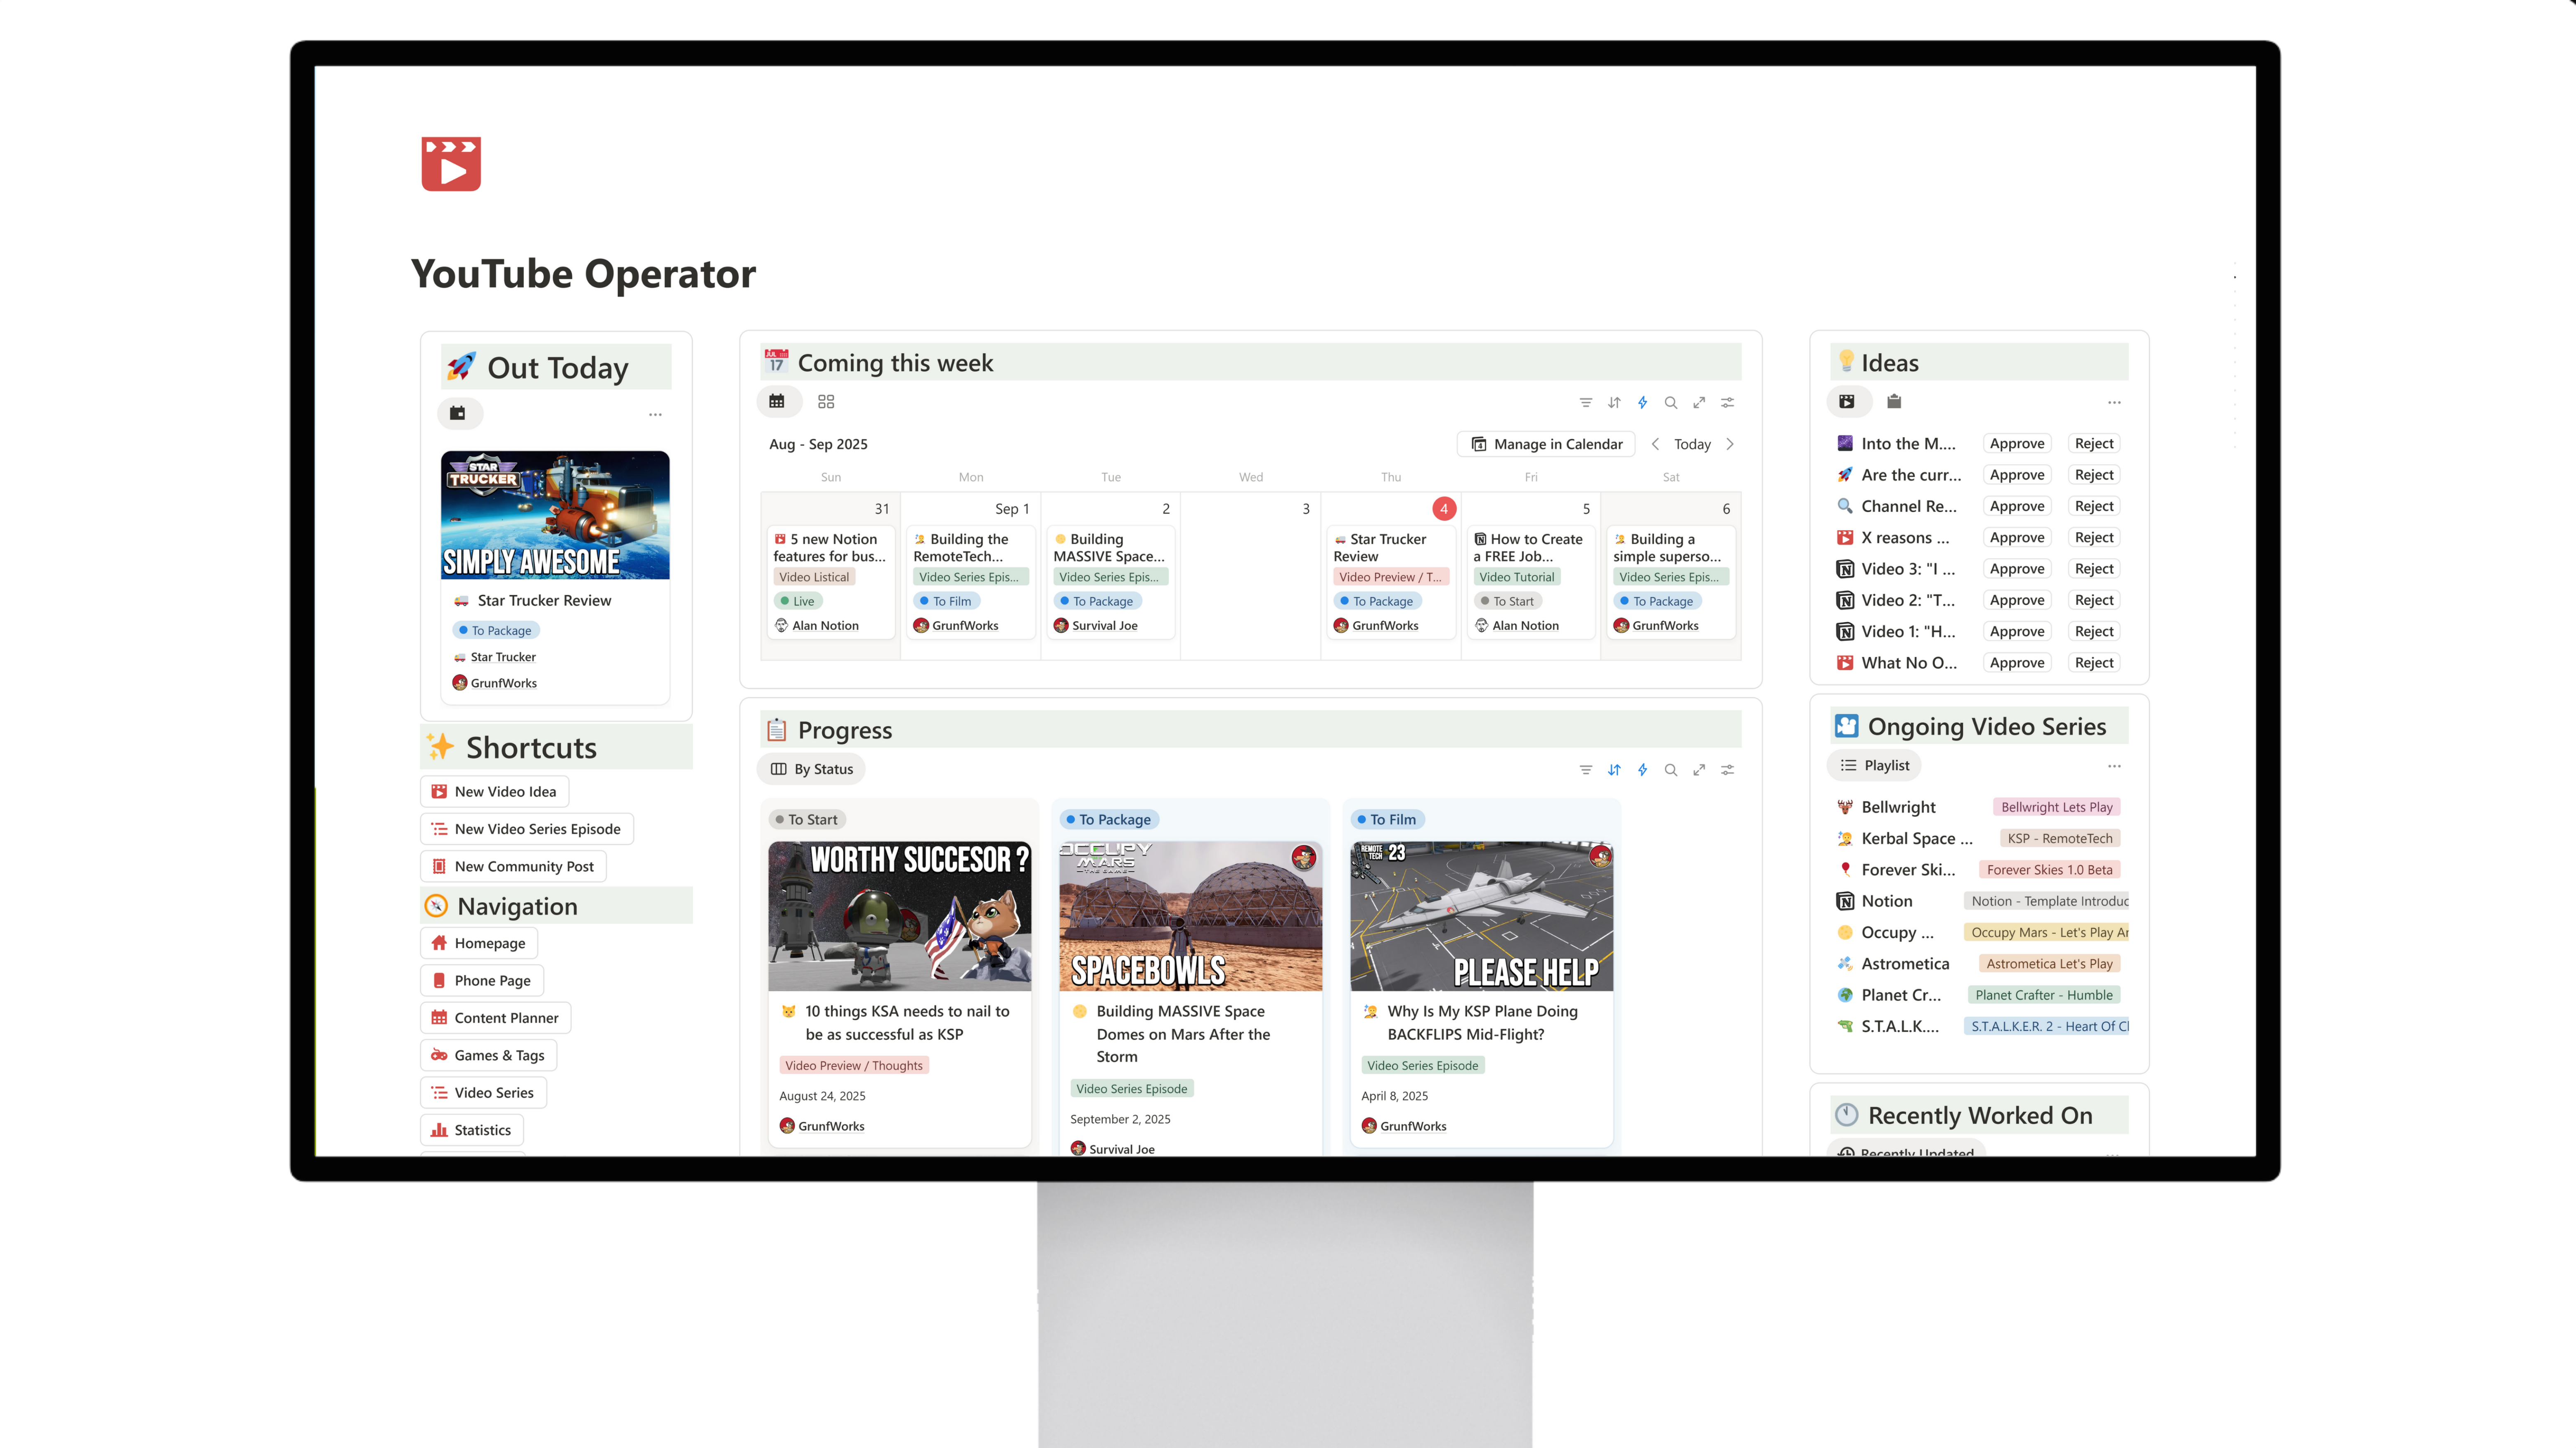Click the search icon in Progress toolbar
Viewport: 2576px width, 1448px height.
point(1670,769)
